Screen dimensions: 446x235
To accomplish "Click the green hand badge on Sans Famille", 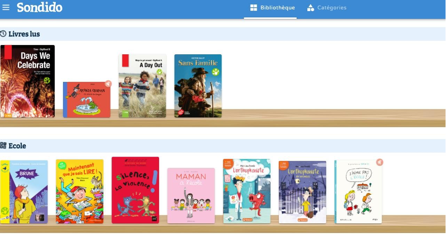I will [x=216, y=72].
